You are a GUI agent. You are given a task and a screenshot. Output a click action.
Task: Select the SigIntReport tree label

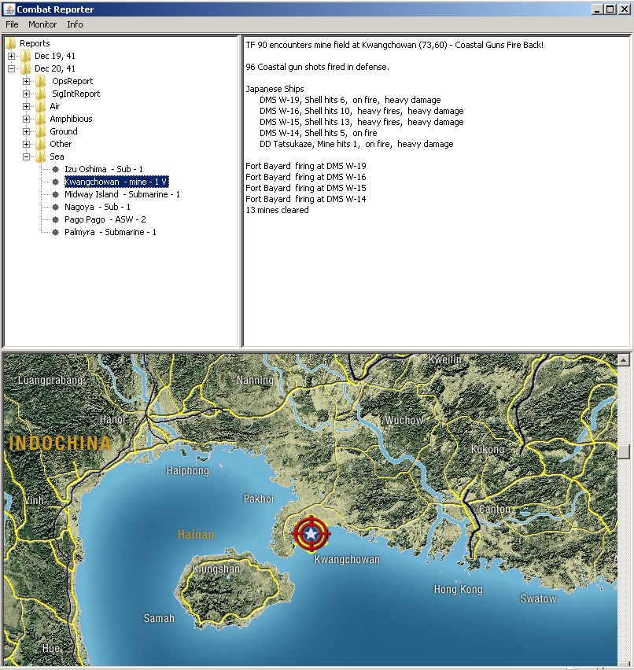76,94
